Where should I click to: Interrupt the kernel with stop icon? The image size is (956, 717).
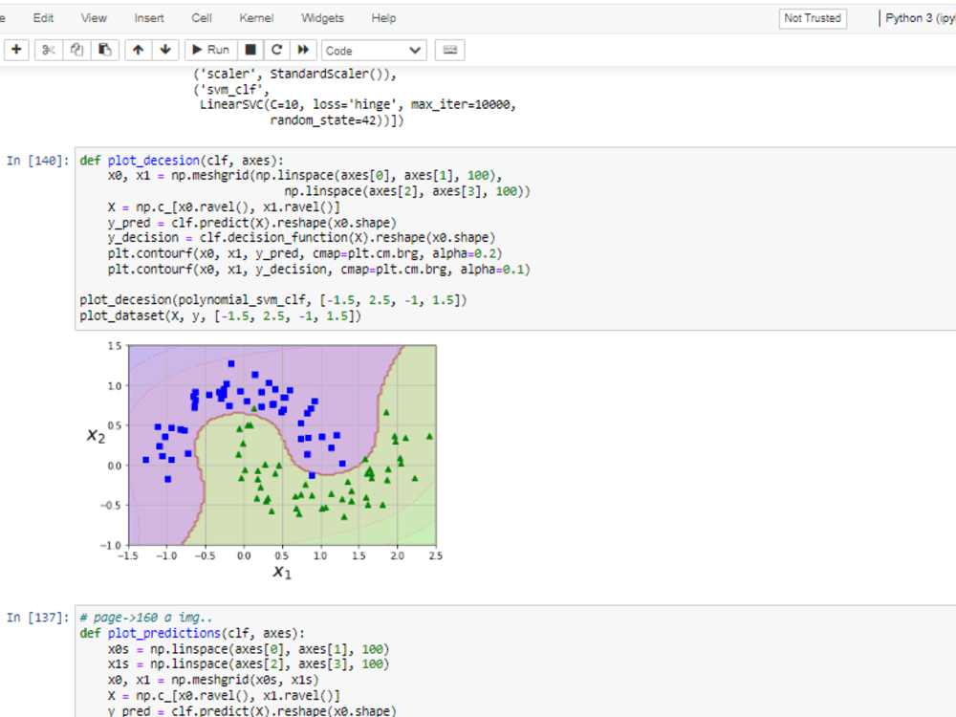[250, 50]
